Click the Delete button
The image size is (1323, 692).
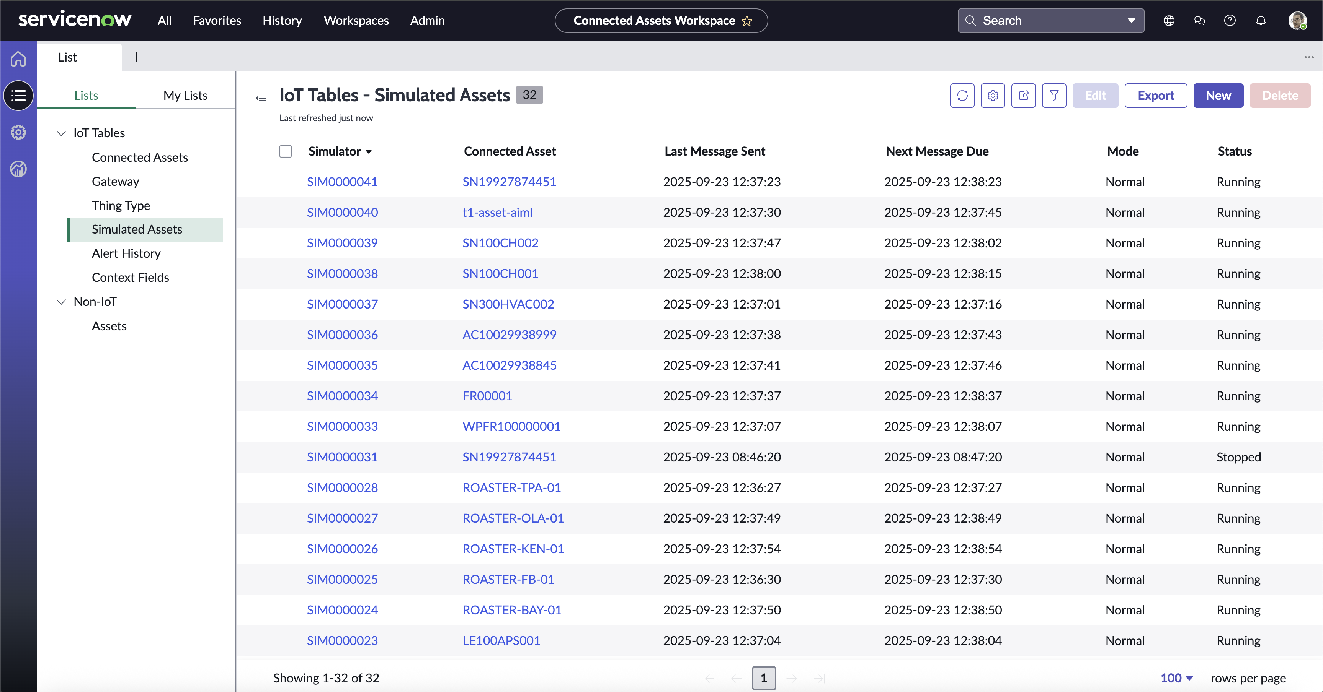(x=1280, y=96)
